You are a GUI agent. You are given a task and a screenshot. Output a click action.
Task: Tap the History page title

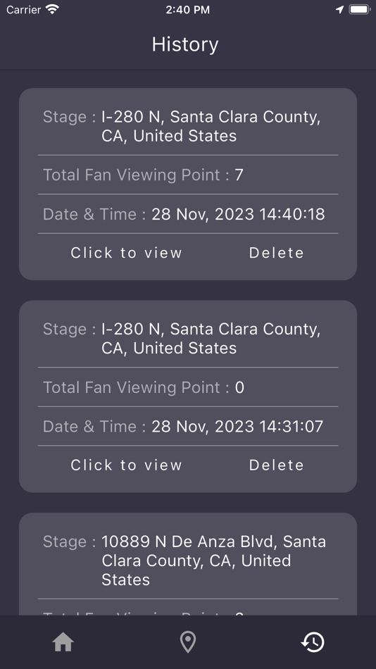tap(185, 44)
